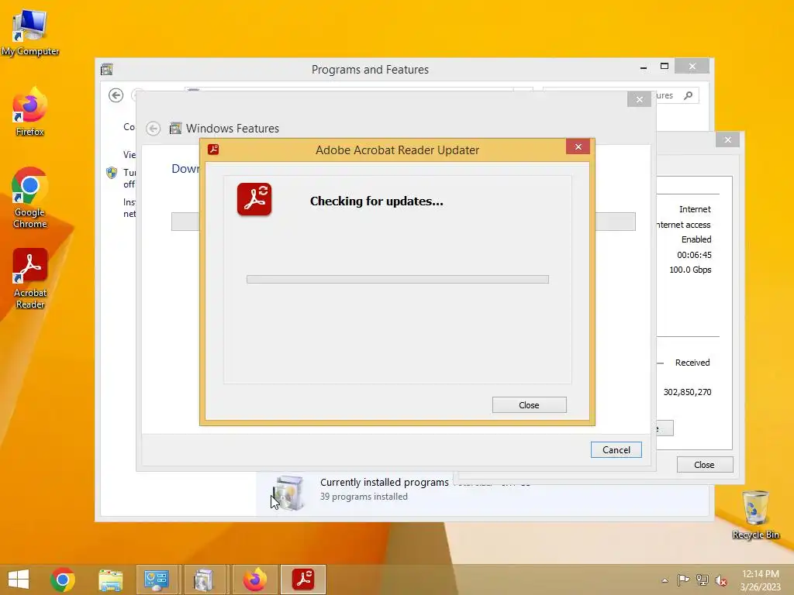The height and width of the screenshot is (595, 794).
Task: Open the Acrobat Reader desktop shortcut
Action: pyautogui.click(x=30, y=278)
